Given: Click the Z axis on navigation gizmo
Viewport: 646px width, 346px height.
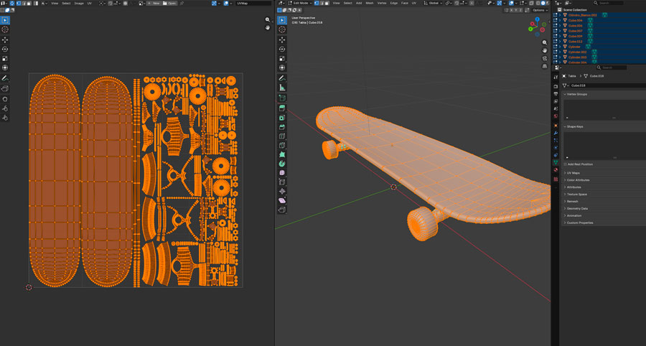Looking at the screenshot, I should 537,19.
